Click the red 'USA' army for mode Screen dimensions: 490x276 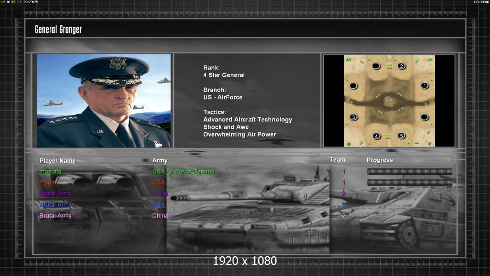click(x=159, y=182)
